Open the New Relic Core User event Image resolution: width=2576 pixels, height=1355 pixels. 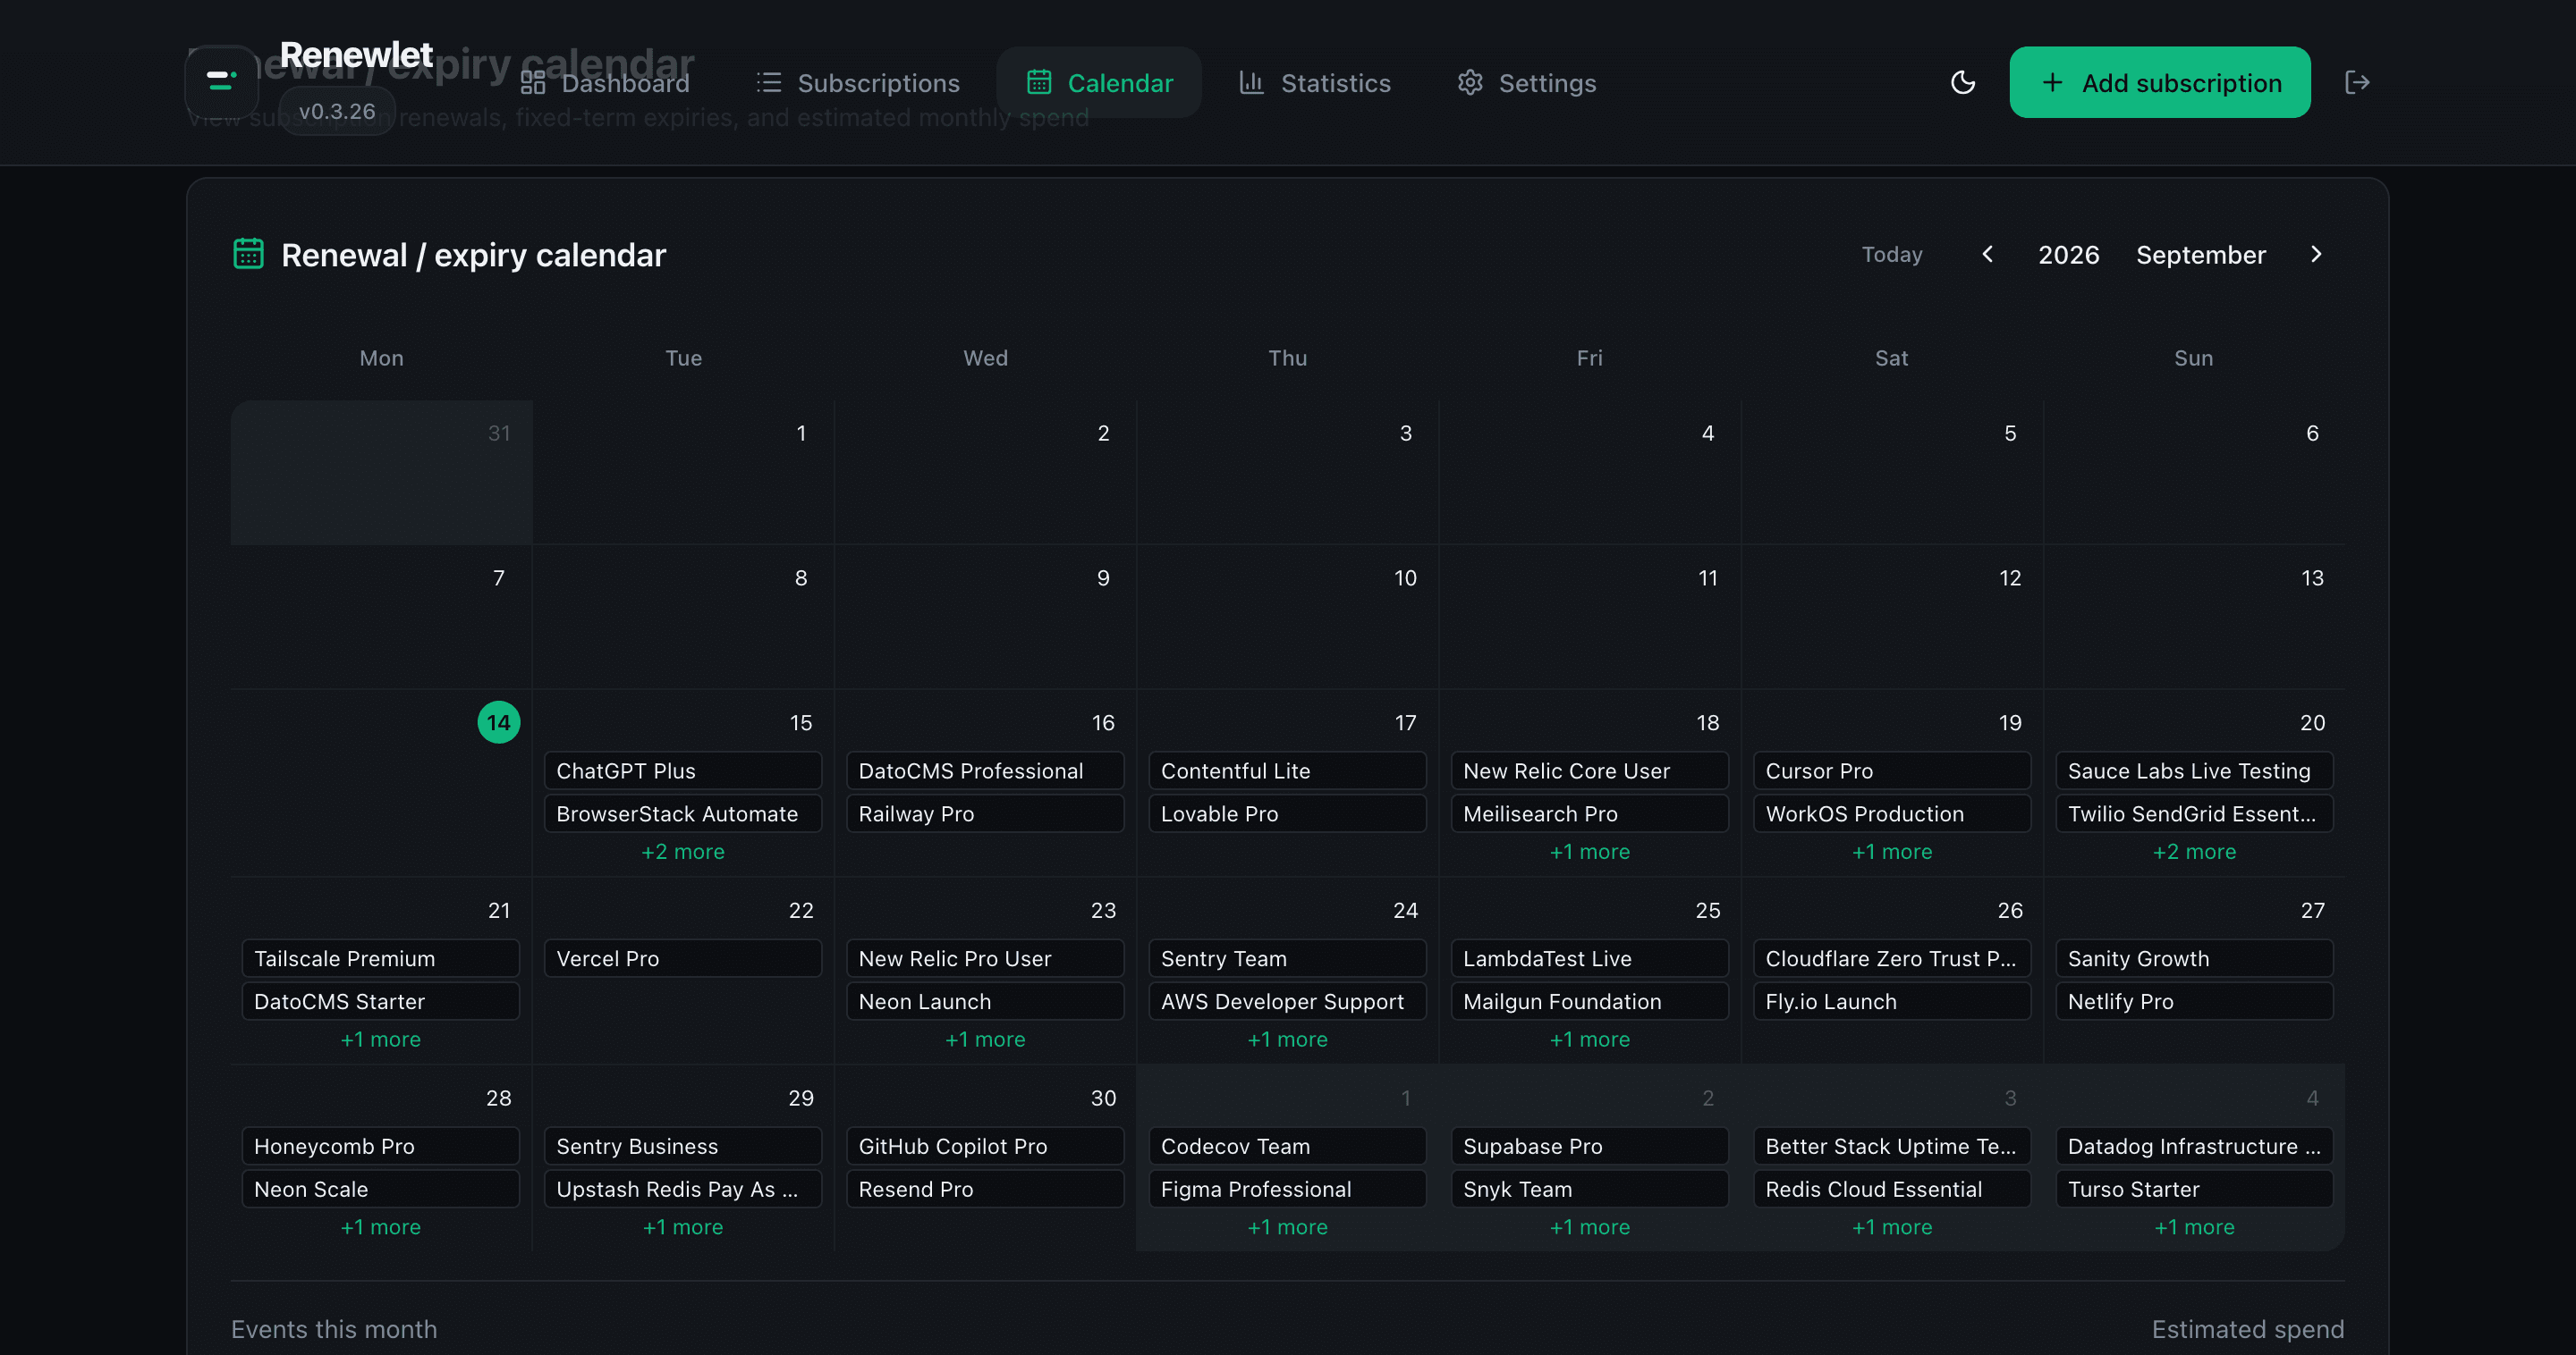pyautogui.click(x=1589, y=770)
